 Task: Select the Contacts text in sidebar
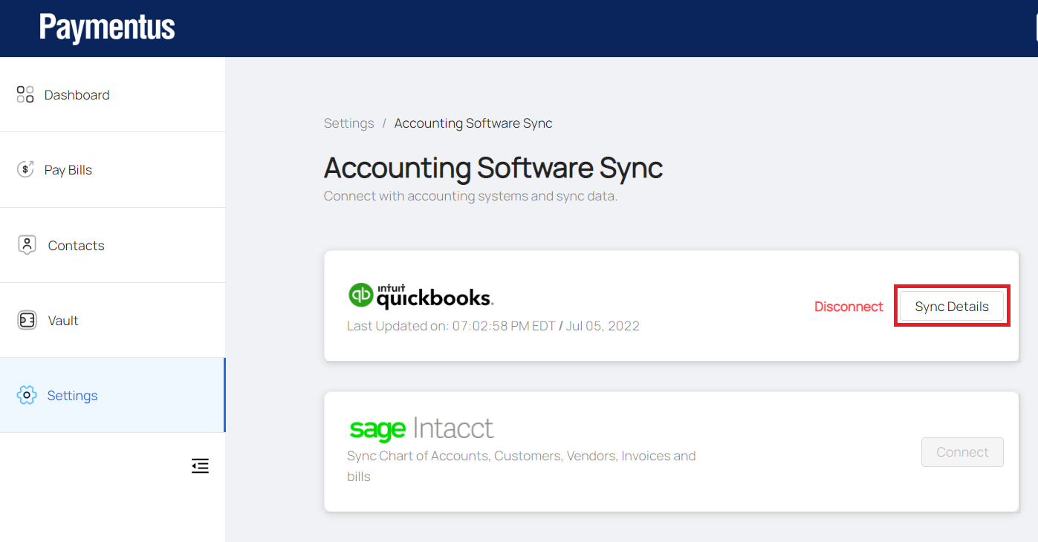coord(76,246)
